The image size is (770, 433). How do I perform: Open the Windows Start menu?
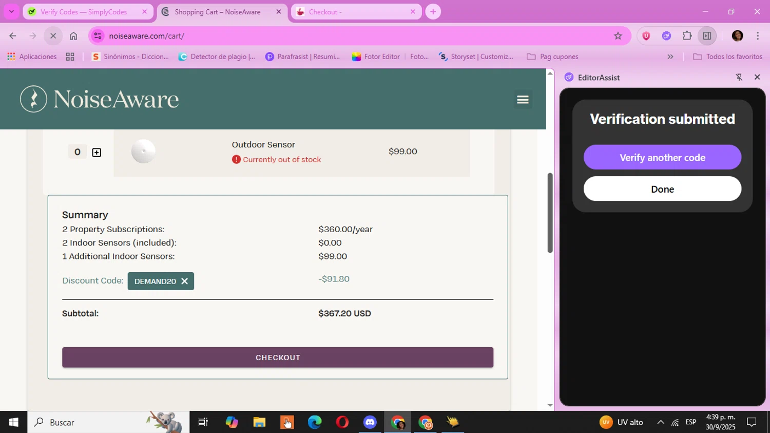point(14,422)
